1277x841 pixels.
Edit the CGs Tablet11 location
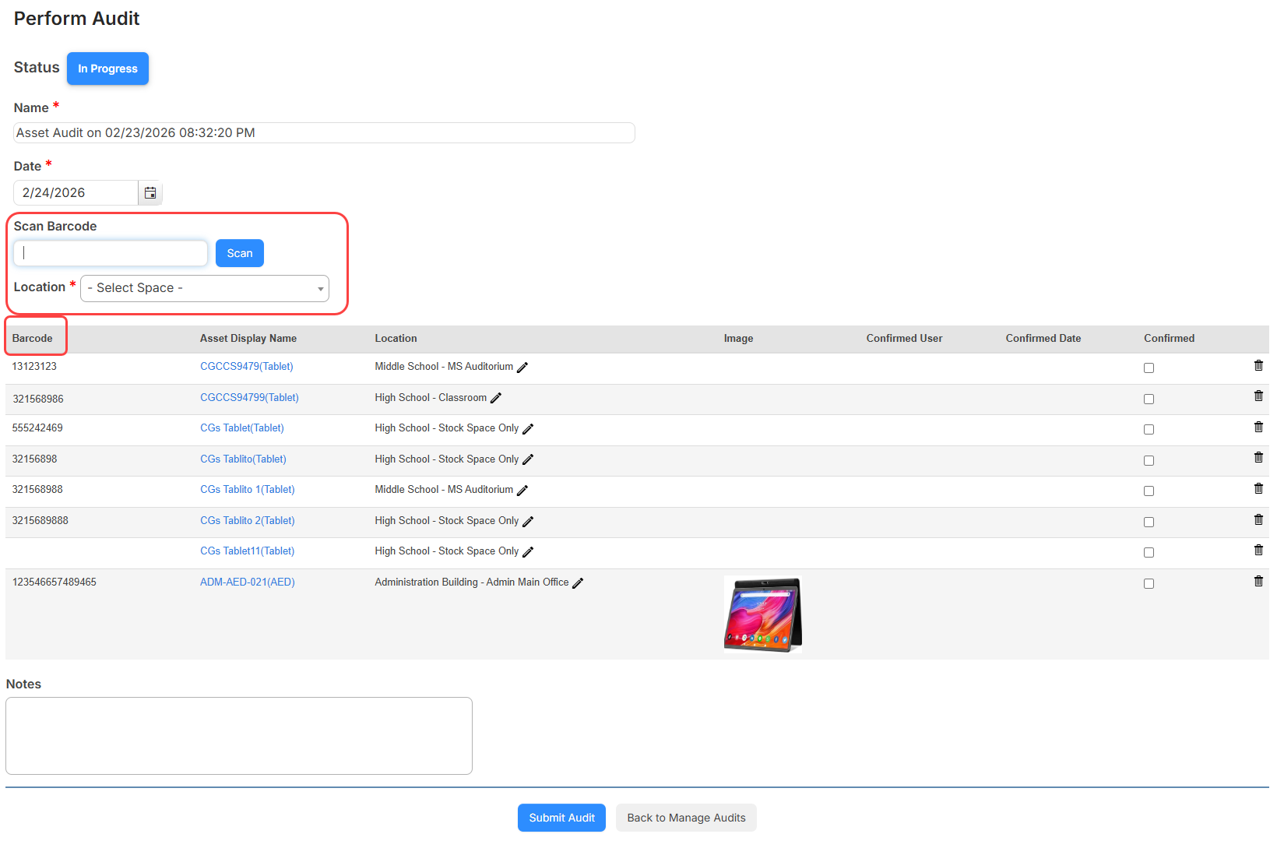[x=529, y=551]
